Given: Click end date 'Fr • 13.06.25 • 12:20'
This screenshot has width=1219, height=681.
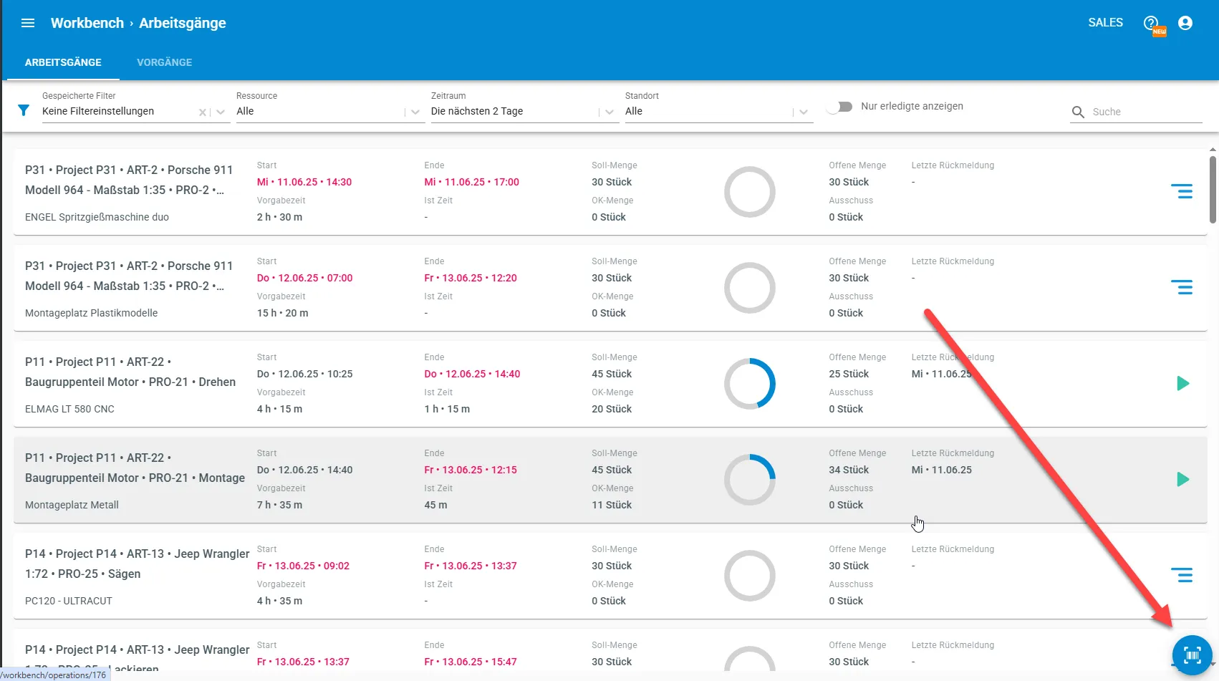Looking at the screenshot, I should tap(471, 278).
